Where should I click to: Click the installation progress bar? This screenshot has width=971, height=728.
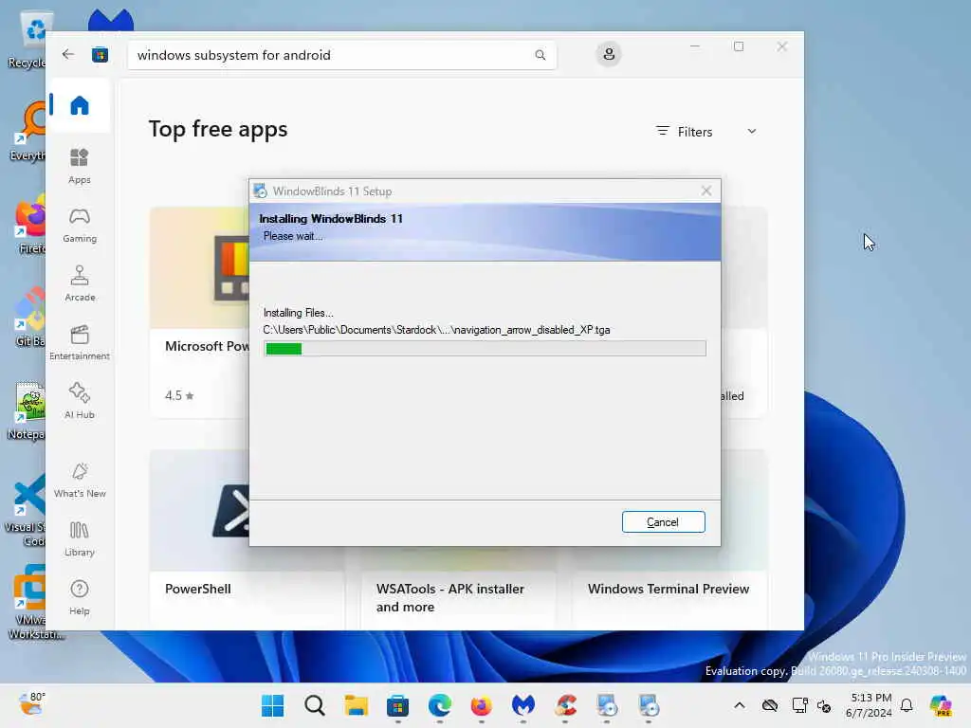(485, 349)
